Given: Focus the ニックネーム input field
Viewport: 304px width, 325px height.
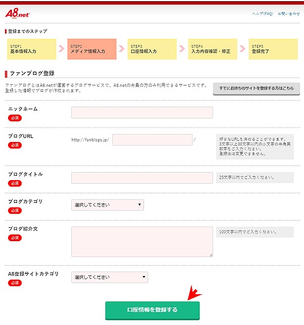Looking at the screenshot, I should coord(142,112).
